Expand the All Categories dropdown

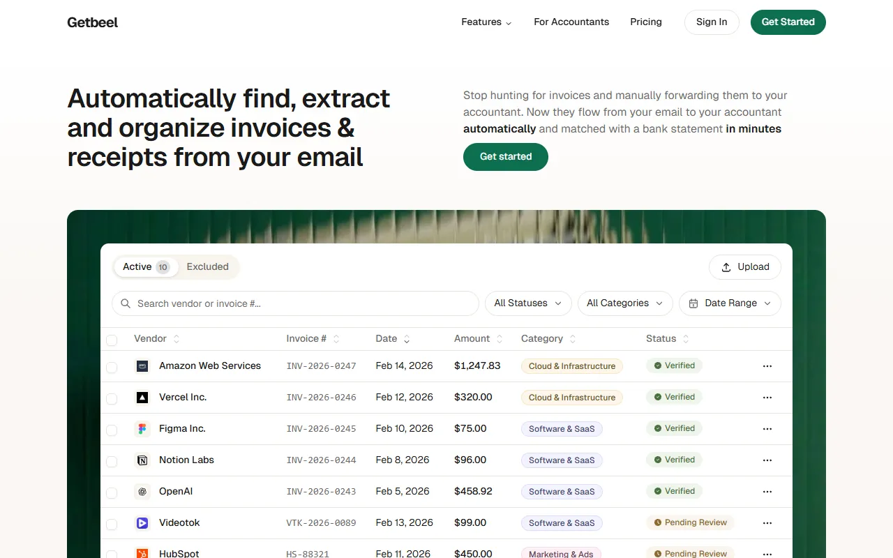tap(625, 303)
